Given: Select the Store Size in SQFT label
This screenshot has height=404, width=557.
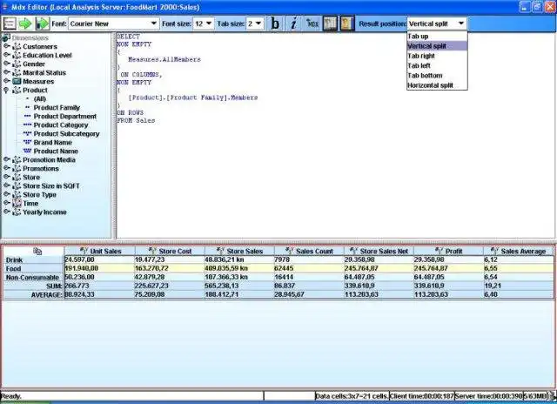Looking at the screenshot, I should coord(51,185).
